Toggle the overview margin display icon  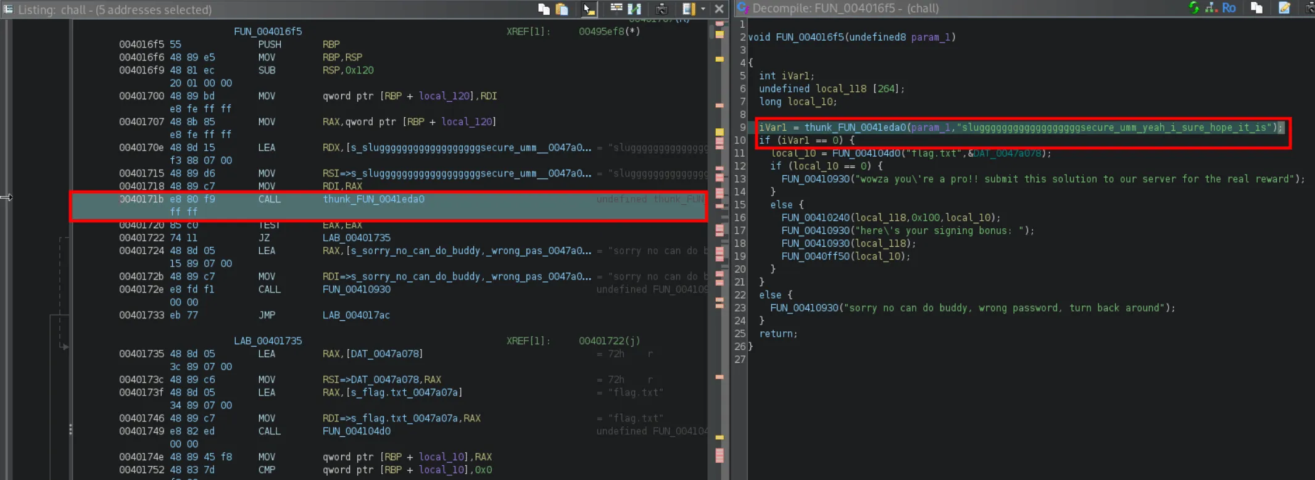pyautogui.click(x=689, y=9)
